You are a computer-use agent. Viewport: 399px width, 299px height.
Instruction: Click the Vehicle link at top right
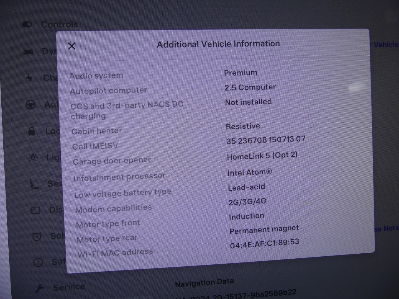click(386, 45)
